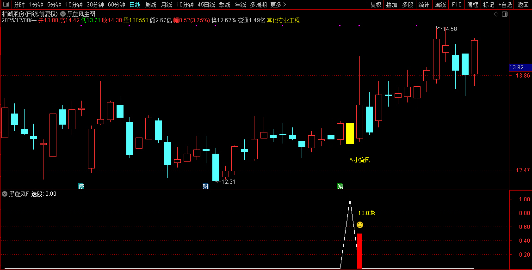This screenshot has height=270, width=532.
Task: Select the 30分钟 period
Action: tap(95, 5)
